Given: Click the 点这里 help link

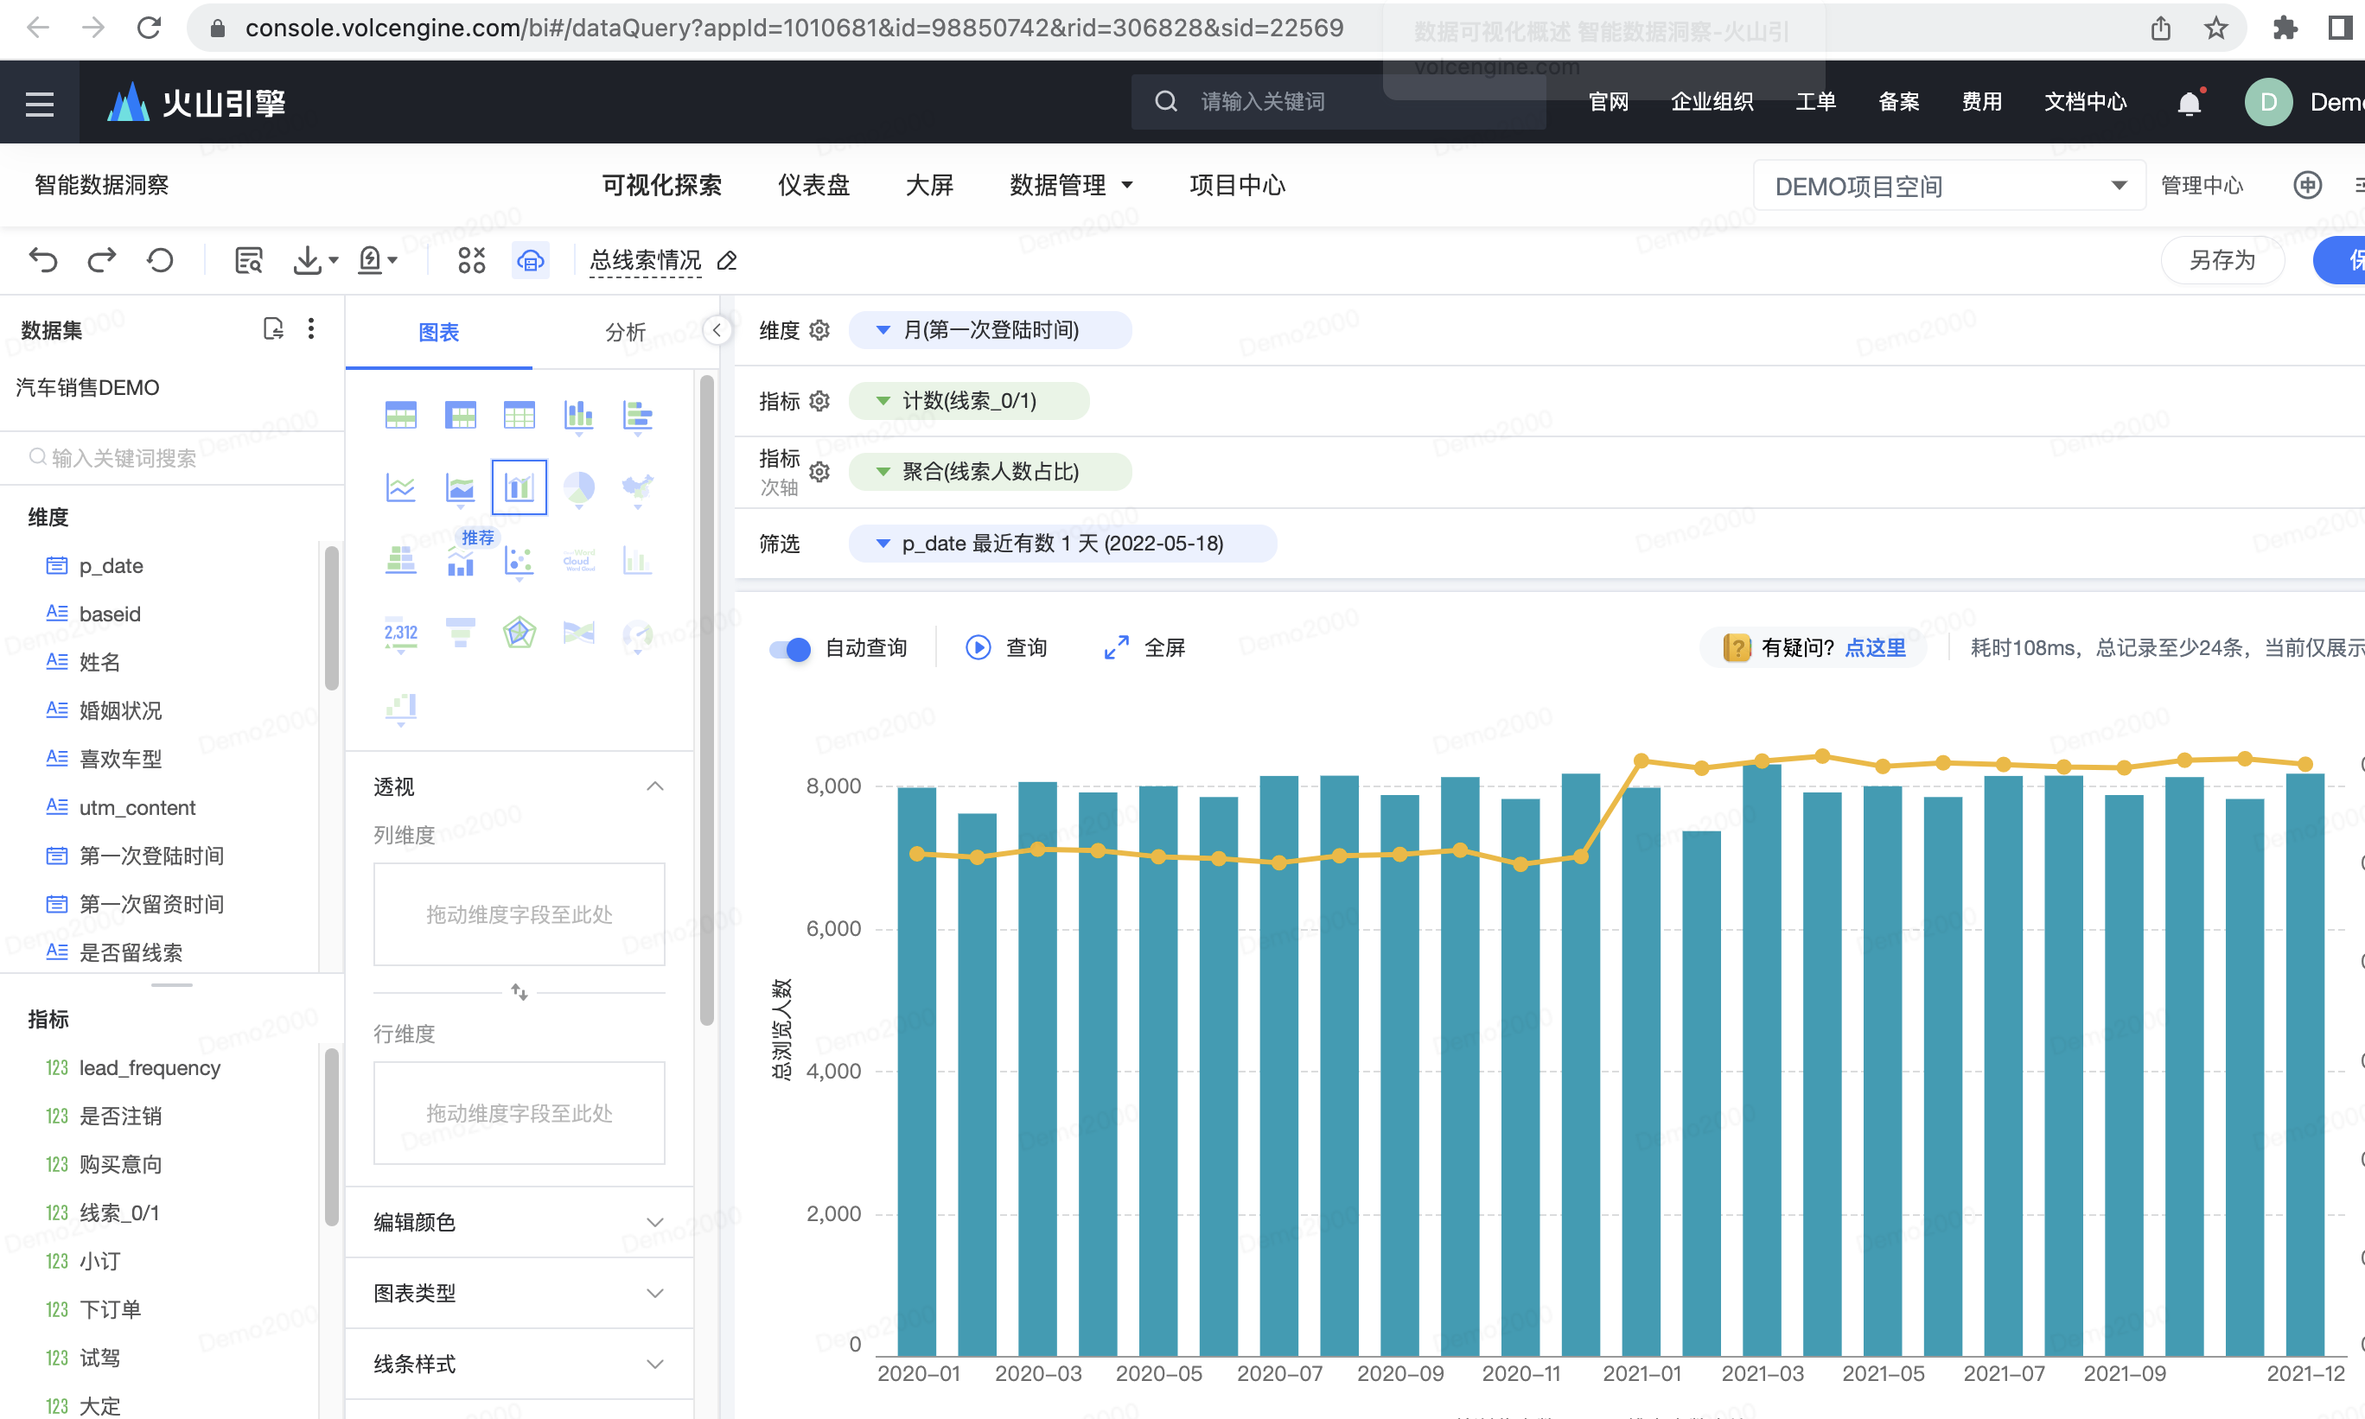Looking at the screenshot, I should point(1874,648).
